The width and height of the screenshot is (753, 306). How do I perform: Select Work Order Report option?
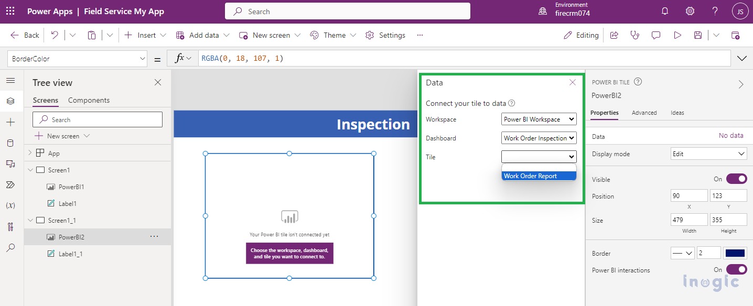coord(539,176)
